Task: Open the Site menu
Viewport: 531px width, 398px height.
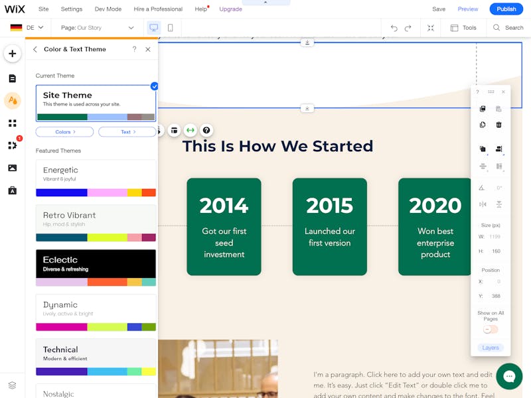Action: tap(43, 9)
